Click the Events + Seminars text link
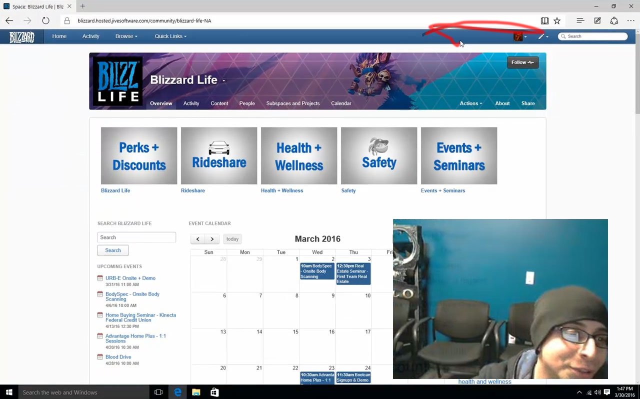 pos(443,190)
